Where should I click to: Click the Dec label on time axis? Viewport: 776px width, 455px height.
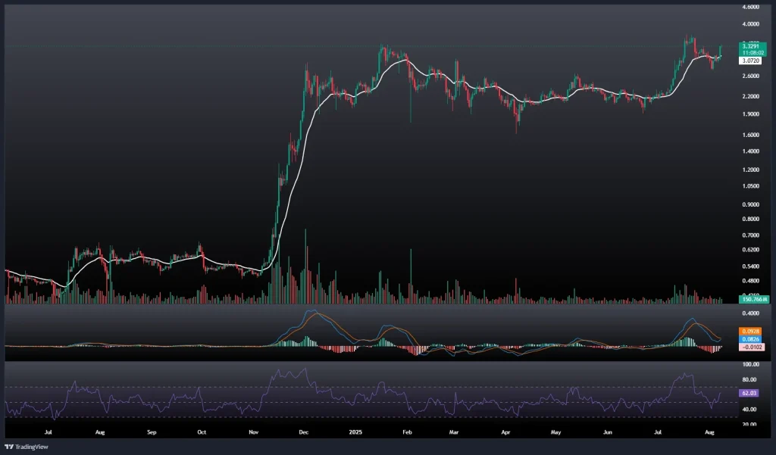(x=304, y=432)
